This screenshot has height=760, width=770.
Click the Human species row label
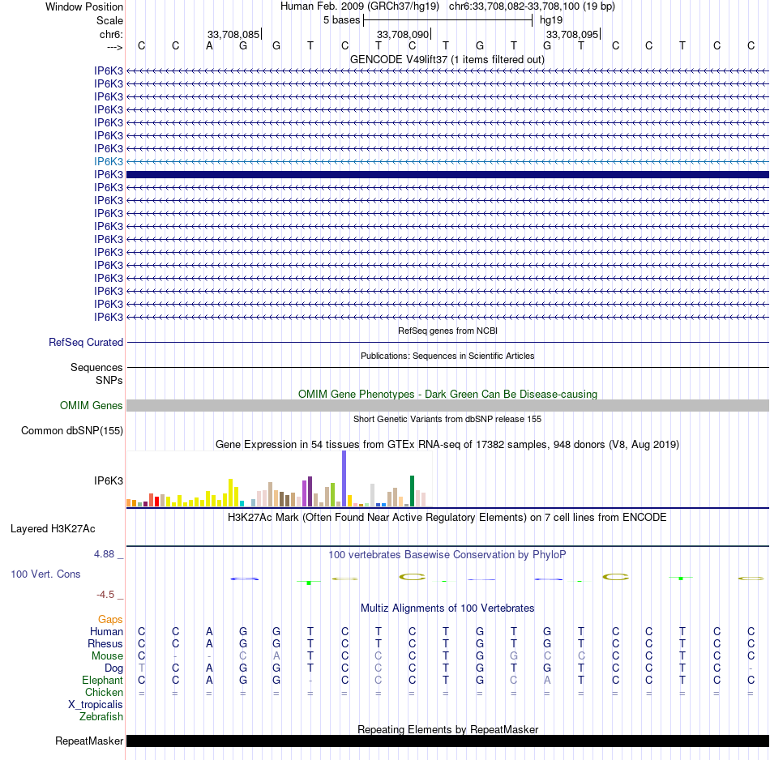click(106, 631)
